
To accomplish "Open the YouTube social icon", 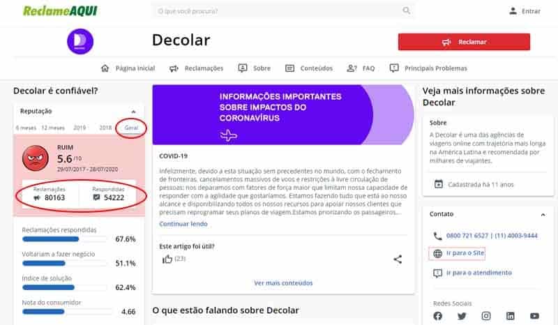I will (x=534, y=316).
